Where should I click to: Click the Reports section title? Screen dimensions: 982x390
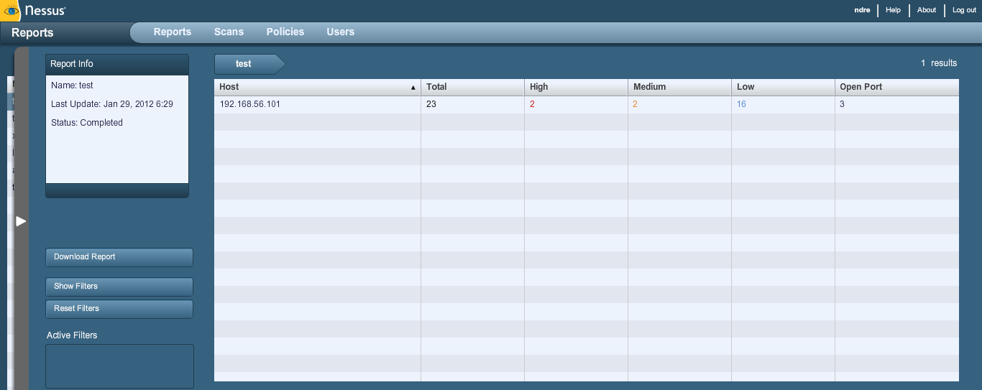[x=32, y=33]
